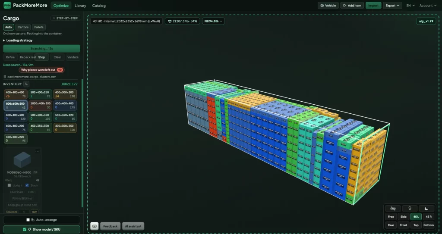The width and height of the screenshot is (442, 234).
Task: Click the ruler measurement toggle icon
Action: coord(393,209)
